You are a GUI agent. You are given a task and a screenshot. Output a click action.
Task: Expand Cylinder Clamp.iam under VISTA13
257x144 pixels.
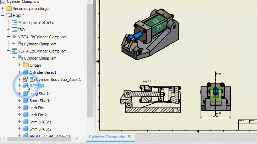(14, 44)
